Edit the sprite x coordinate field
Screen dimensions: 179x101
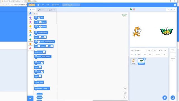click(155, 50)
